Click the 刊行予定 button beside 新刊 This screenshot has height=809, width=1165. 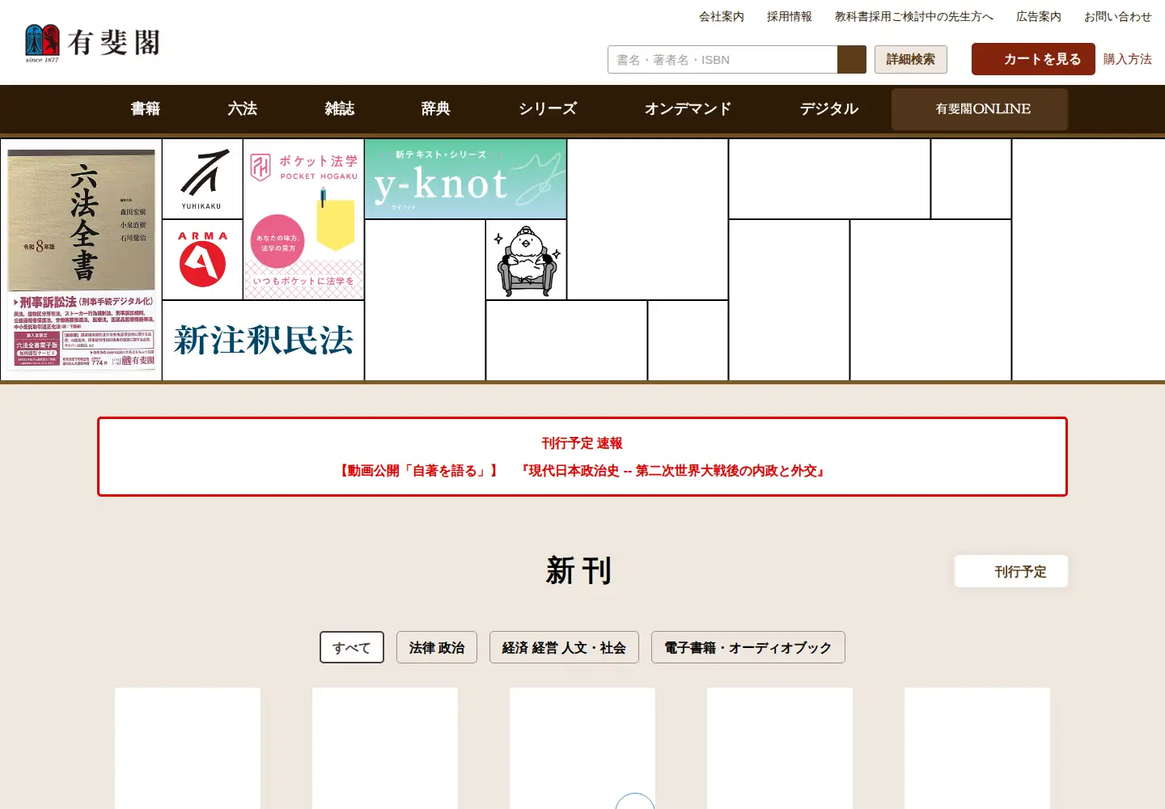tap(1011, 571)
